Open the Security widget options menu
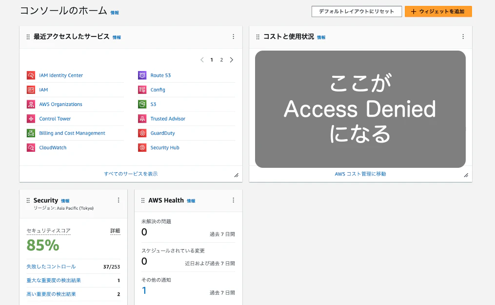Image resolution: width=495 pixels, height=305 pixels. (x=119, y=200)
